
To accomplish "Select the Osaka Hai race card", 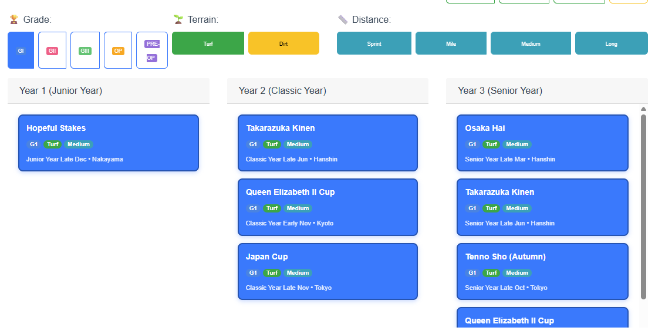I will [543, 143].
